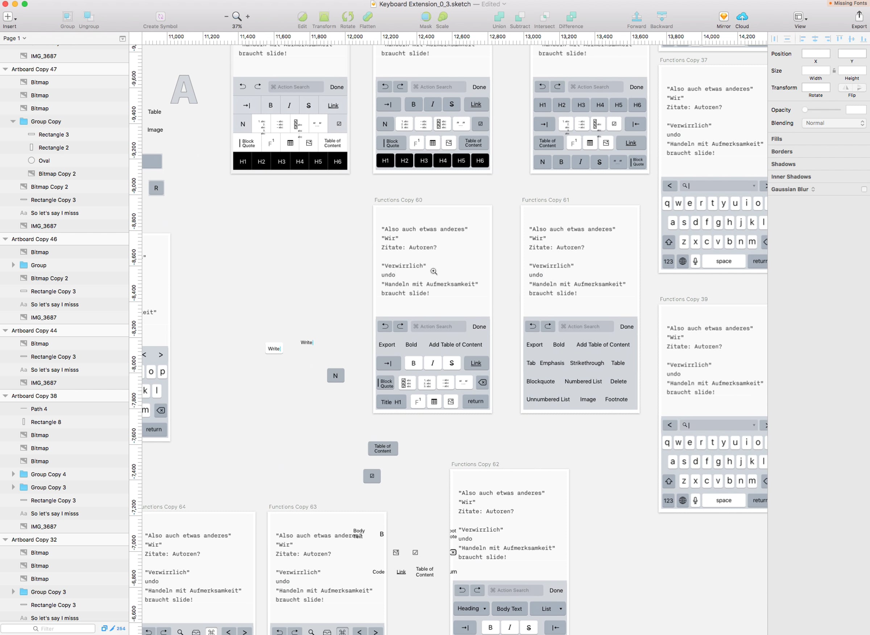
Task: Open the Mirror tool
Action: click(723, 17)
